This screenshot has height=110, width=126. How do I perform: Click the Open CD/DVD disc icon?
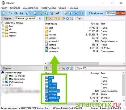(x=16, y=13)
